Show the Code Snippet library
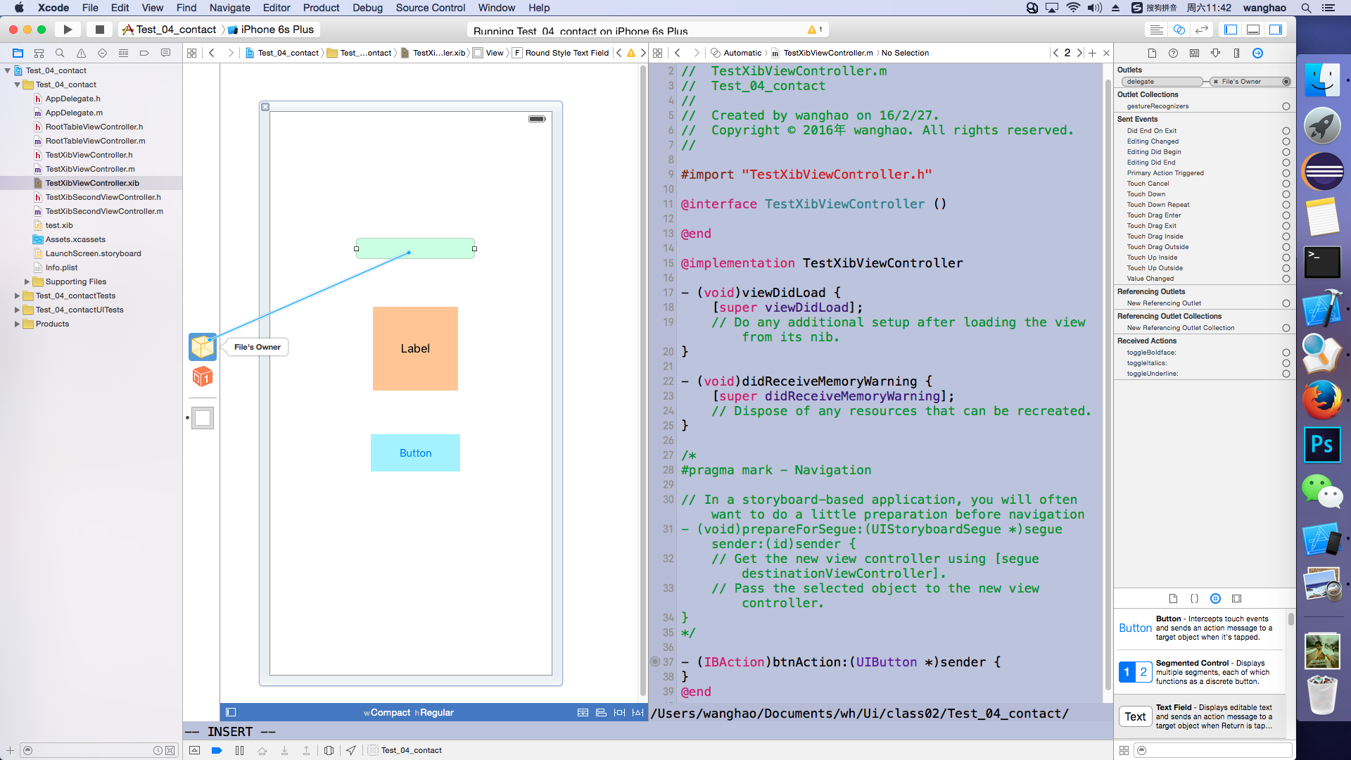Screen dimensions: 1351x760 [1194, 598]
